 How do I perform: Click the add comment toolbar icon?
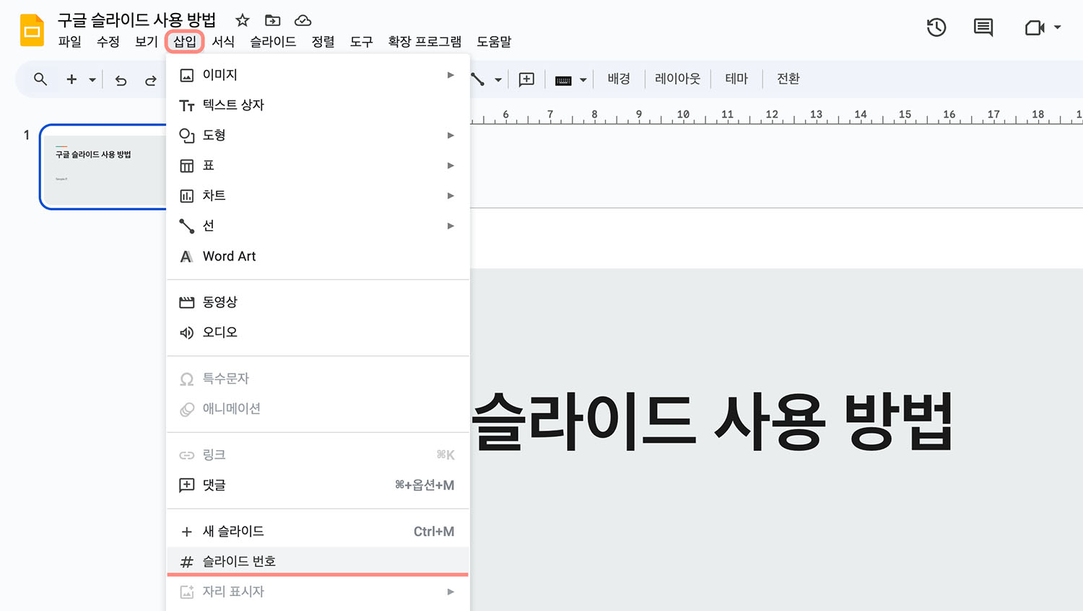527,79
